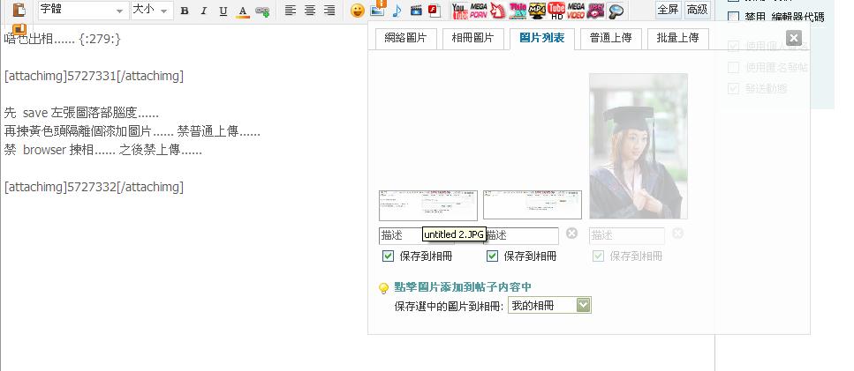This screenshot has width=854, height=371.
Task: Click the paste clipboard icon
Action: (19, 11)
